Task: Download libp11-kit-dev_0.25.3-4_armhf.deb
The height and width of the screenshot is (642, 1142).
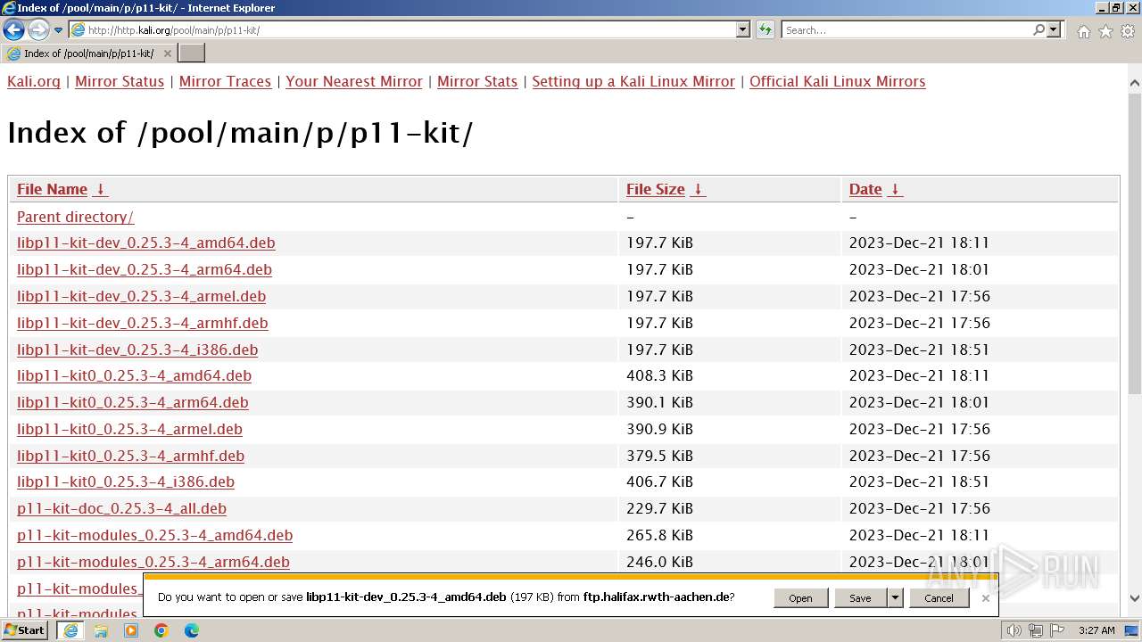Action: 142,323
